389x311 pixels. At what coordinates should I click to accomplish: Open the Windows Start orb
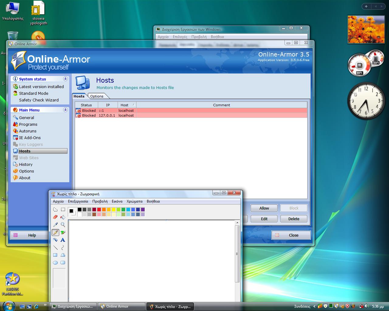(8, 306)
